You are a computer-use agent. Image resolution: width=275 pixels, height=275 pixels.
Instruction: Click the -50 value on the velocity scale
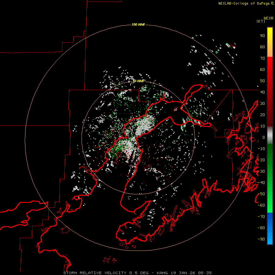pos(261,194)
